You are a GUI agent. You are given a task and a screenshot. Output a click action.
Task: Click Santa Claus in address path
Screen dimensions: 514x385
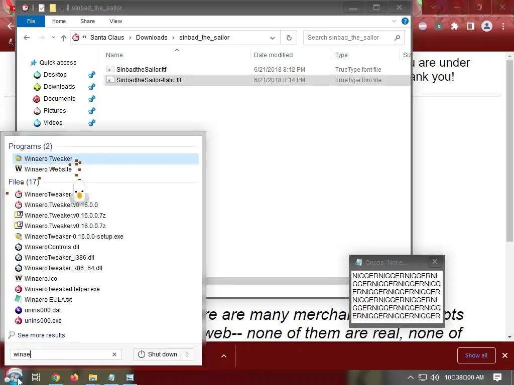click(107, 38)
